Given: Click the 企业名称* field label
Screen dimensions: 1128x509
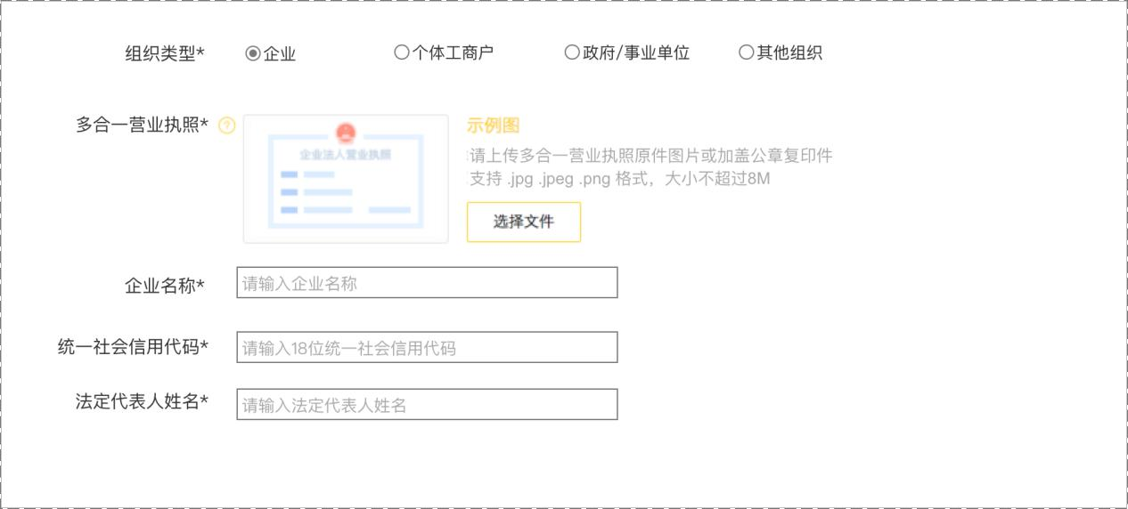Looking at the screenshot, I should point(165,286).
